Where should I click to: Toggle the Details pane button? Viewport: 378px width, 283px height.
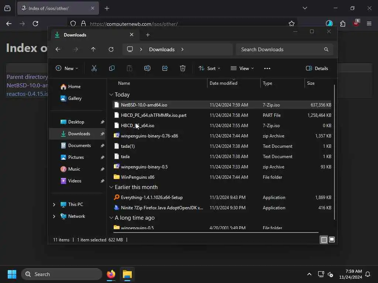point(317,68)
